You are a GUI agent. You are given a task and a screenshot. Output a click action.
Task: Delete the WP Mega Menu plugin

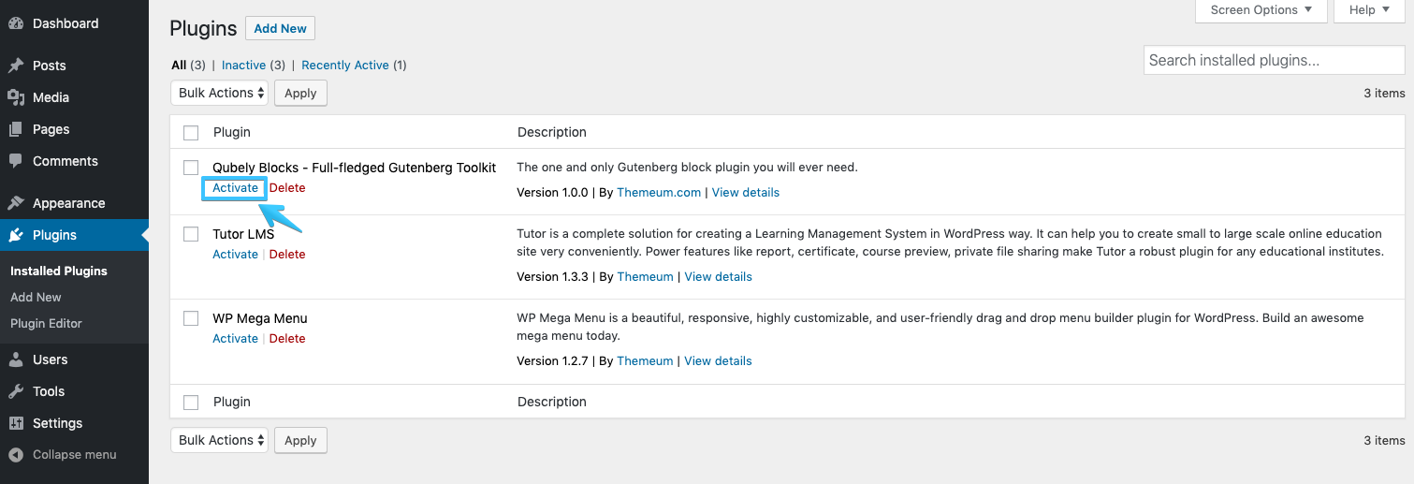pyautogui.click(x=287, y=339)
